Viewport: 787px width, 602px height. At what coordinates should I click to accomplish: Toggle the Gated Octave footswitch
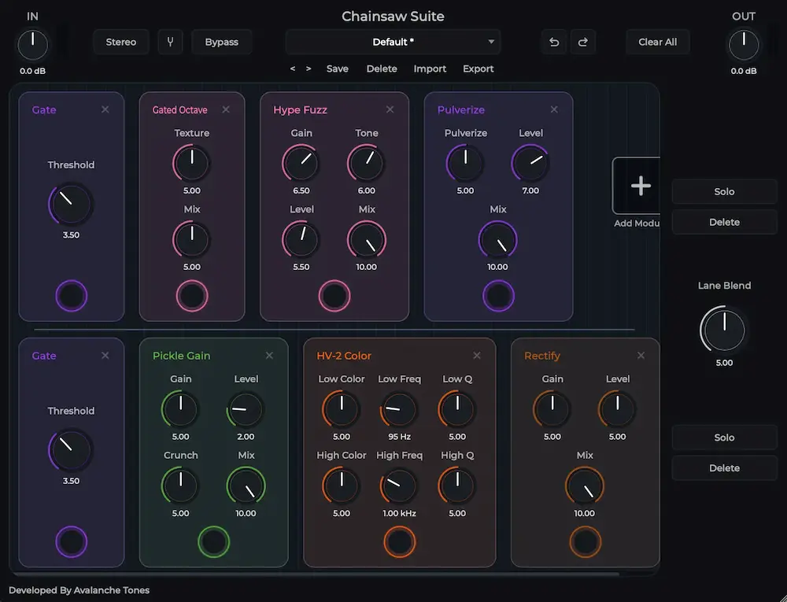192,296
